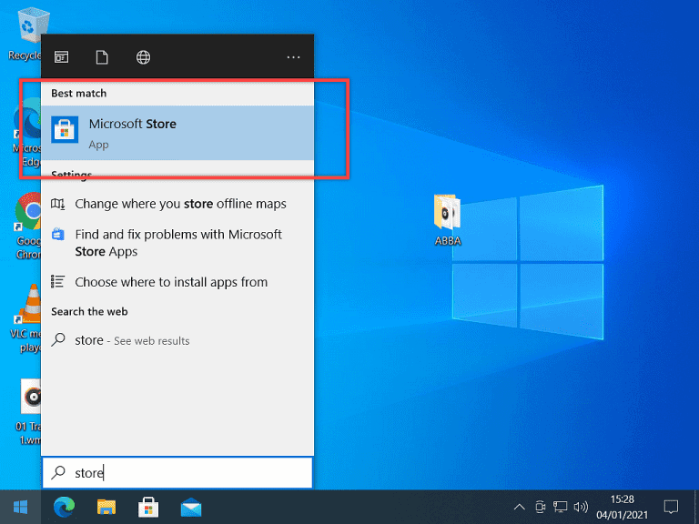Screen dimensions: 699x524
Task: Open Mail app from the taskbar
Action: (x=191, y=507)
